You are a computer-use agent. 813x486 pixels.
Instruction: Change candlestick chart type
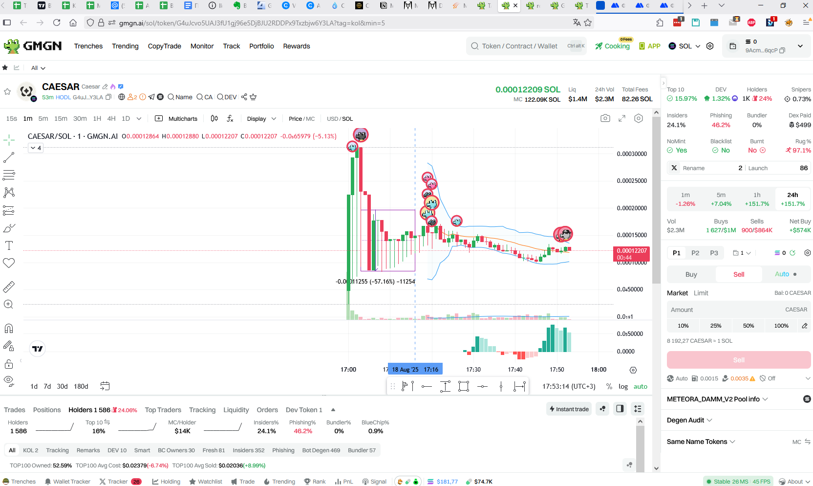tap(214, 118)
